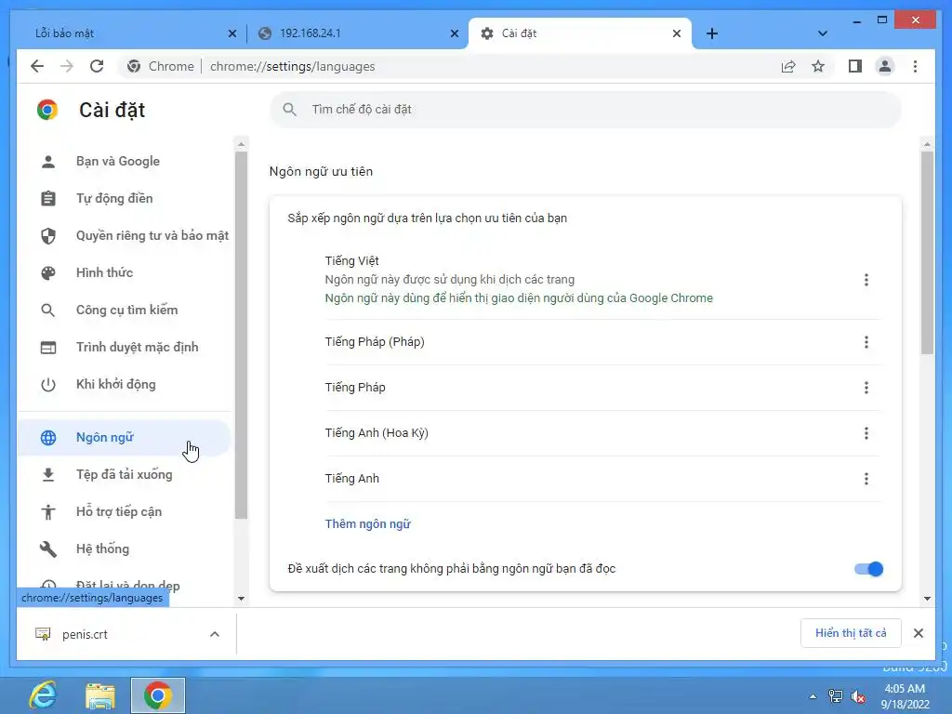This screenshot has height=714, width=952.
Task: Open more actions for Tiếng Việt
Action: 866,280
